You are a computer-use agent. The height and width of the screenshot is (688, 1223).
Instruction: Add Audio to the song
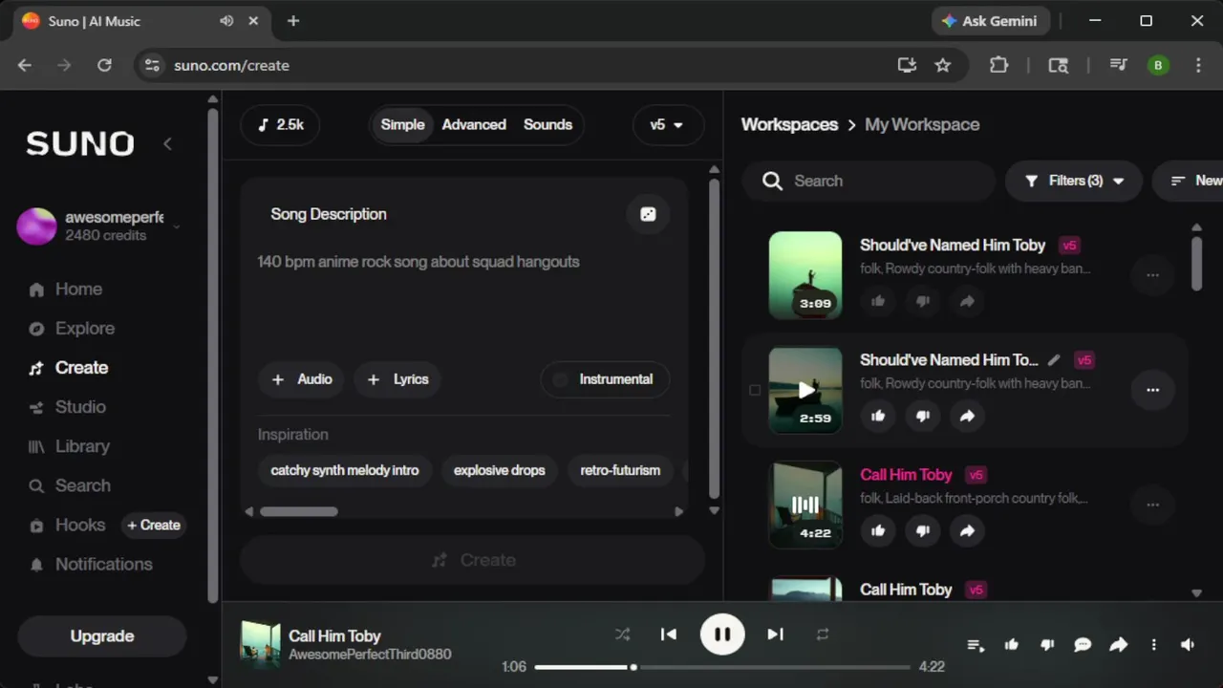coord(302,379)
